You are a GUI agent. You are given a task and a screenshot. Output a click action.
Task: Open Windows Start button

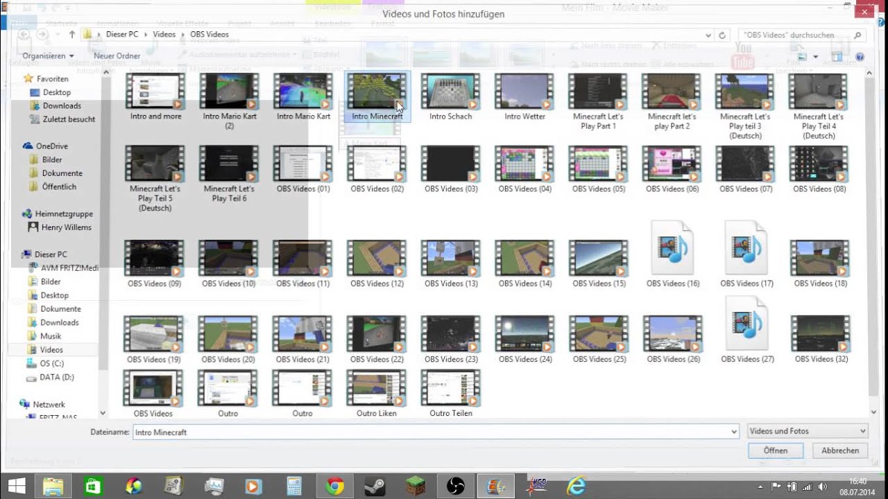pyautogui.click(x=17, y=487)
